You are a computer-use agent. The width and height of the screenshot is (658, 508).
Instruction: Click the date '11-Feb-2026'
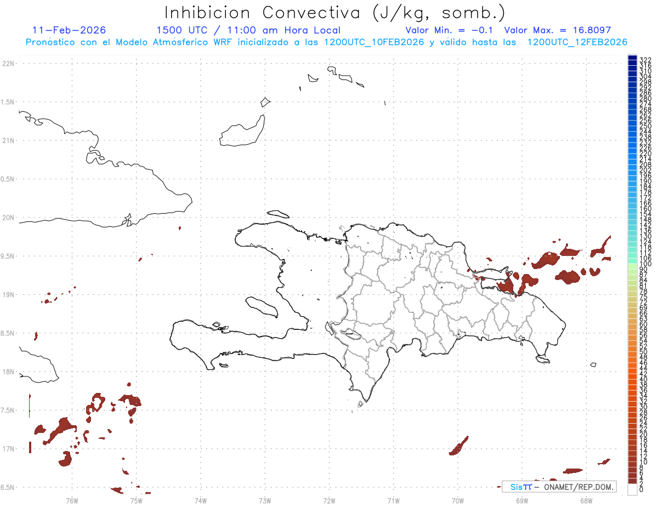(69, 30)
